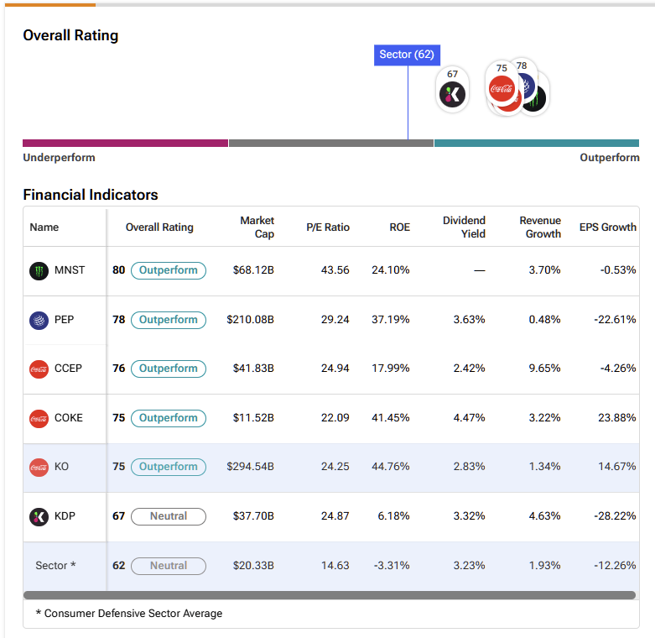Image resolution: width=655 pixels, height=638 pixels.
Task: Open the CCEP ticker link
Action: (68, 369)
